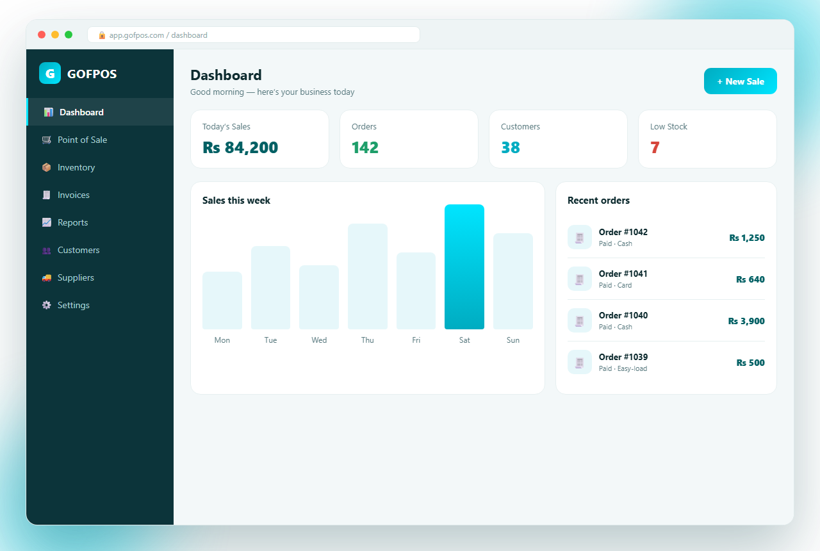Viewport: 820px width, 551px height.
Task: Click the Paid · Easy-load status text
Action: tap(623, 368)
